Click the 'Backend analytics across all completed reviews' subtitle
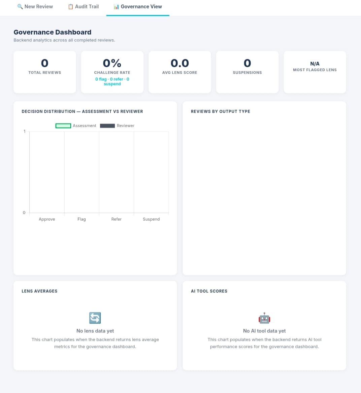 (64, 40)
